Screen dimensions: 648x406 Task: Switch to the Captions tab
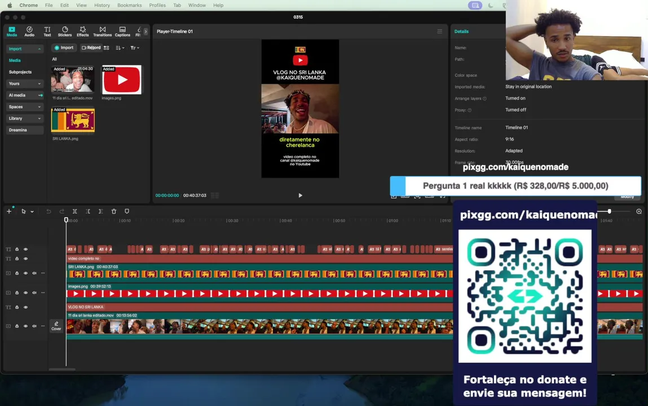click(x=122, y=32)
